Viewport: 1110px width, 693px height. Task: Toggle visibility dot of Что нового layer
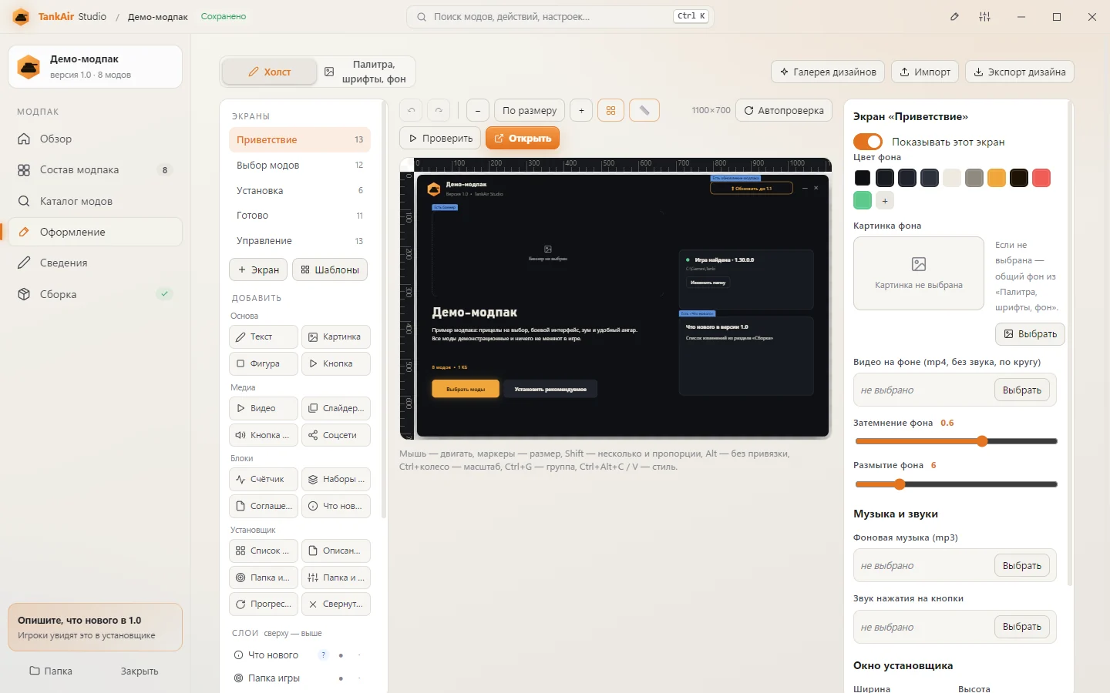(341, 655)
